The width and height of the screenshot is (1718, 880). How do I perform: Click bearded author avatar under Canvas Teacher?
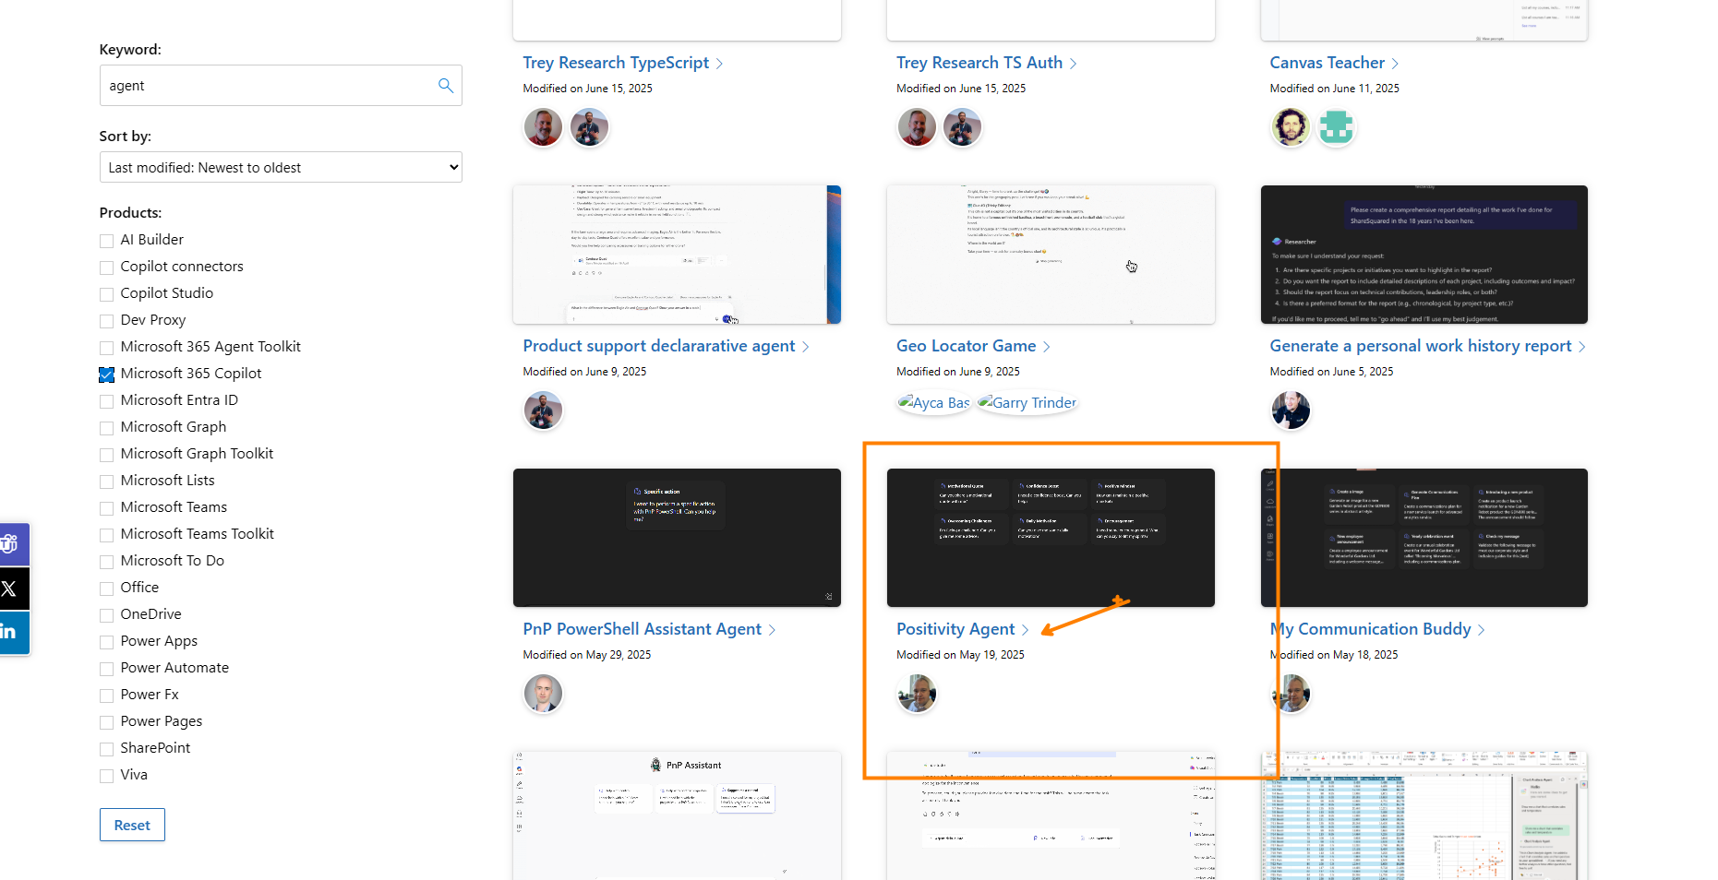(x=1291, y=127)
